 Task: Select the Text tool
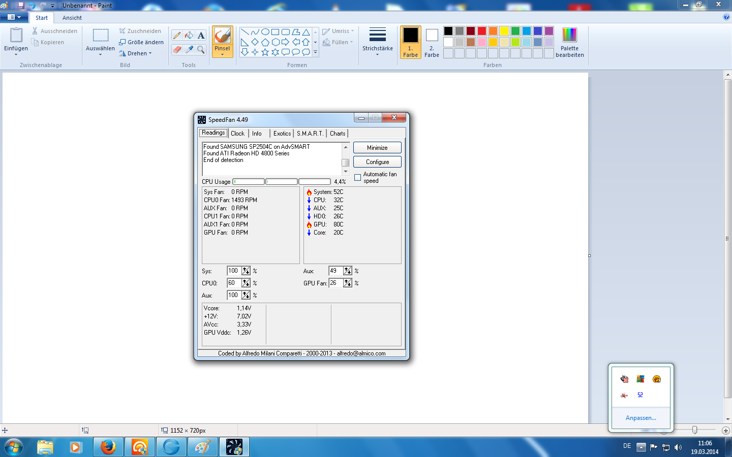201,35
